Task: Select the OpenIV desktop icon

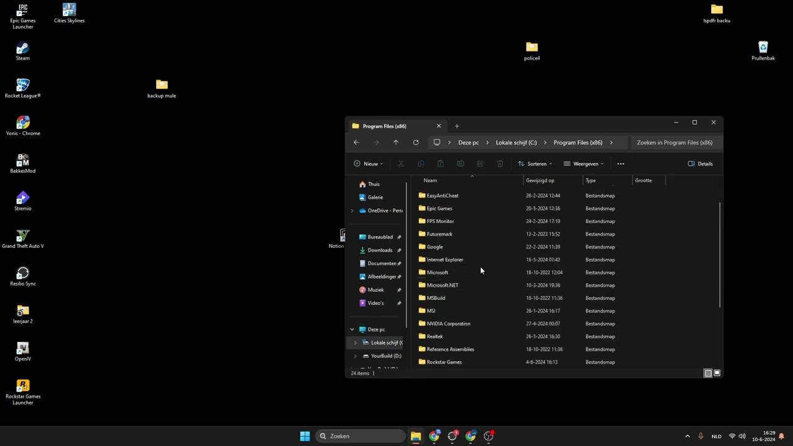Action: coord(23,352)
